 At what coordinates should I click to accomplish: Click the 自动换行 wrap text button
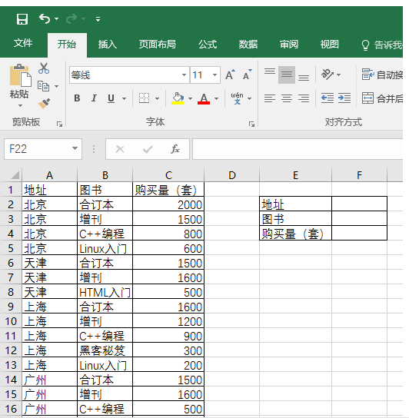[x=382, y=75]
